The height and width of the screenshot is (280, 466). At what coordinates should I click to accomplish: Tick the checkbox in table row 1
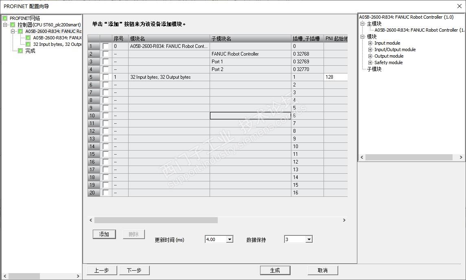(105, 46)
